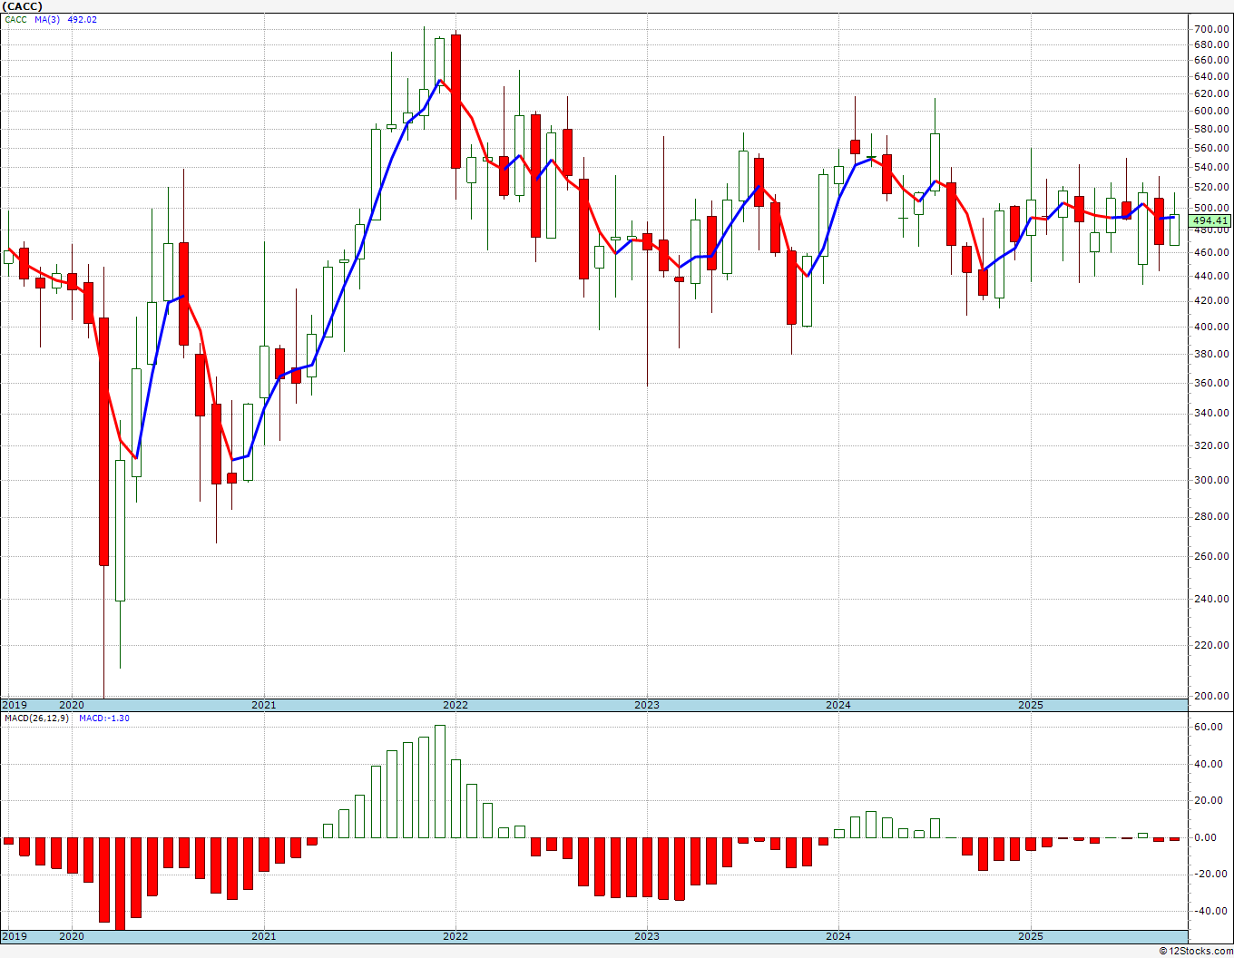Select the 680.00 price axis label
Screen dimensions: 1234x958
click(1212, 44)
